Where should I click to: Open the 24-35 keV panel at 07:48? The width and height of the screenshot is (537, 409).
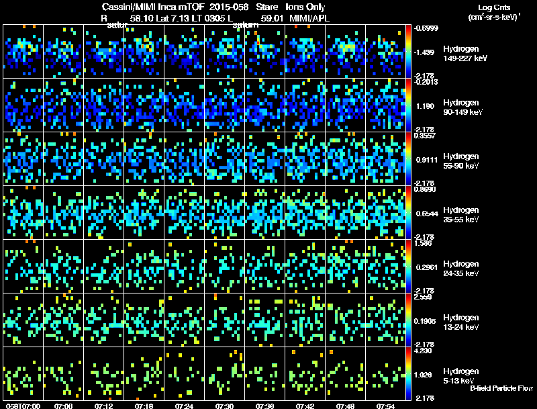345,266
